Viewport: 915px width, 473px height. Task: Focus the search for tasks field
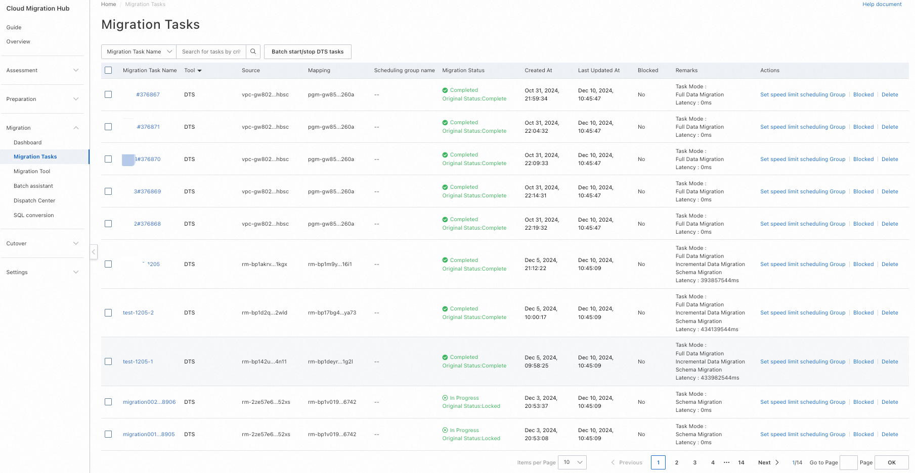pos(211,51)
